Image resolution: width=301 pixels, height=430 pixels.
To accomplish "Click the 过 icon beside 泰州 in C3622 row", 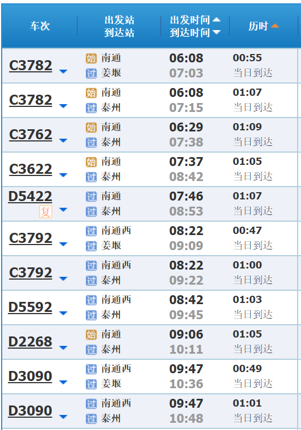I will click(91, 177).
